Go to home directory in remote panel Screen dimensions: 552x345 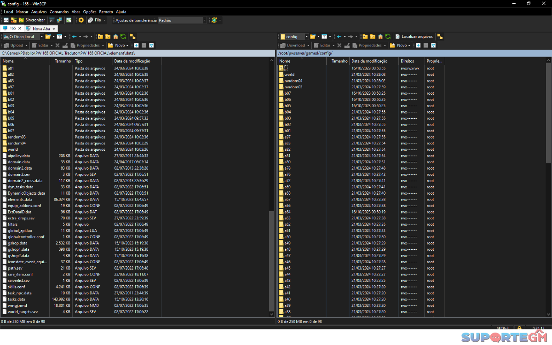tap(380, 37)
